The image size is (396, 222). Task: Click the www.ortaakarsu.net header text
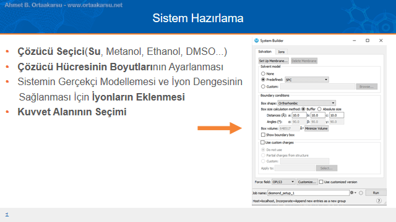pyautogui.click(x=95, y=5)
